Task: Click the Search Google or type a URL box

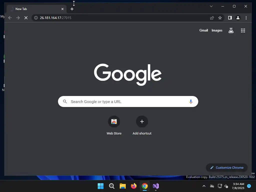Action: click(128, 101)
